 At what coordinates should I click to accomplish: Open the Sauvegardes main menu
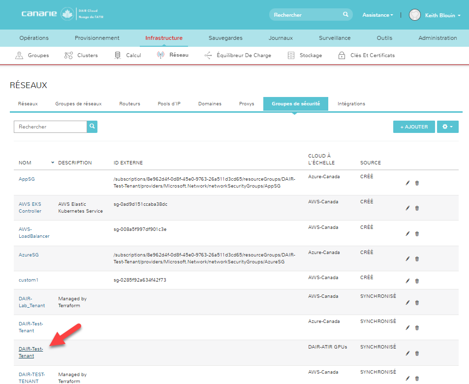point(225,38)
